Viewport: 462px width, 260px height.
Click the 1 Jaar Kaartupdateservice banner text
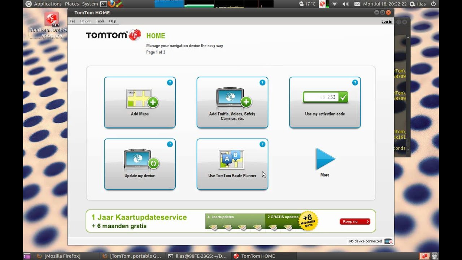tap(139, 217)
